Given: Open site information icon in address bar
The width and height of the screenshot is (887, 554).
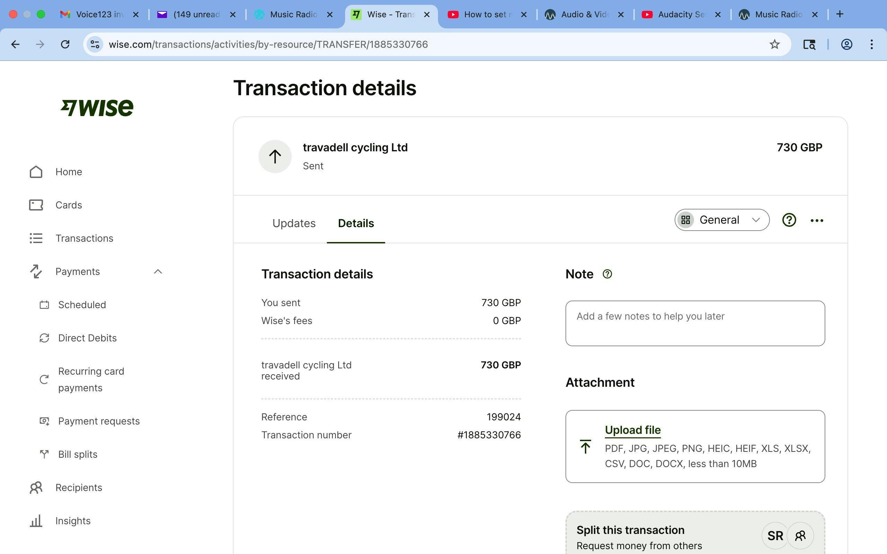Looking at the screenshot, I should click(x=95, y=44).
